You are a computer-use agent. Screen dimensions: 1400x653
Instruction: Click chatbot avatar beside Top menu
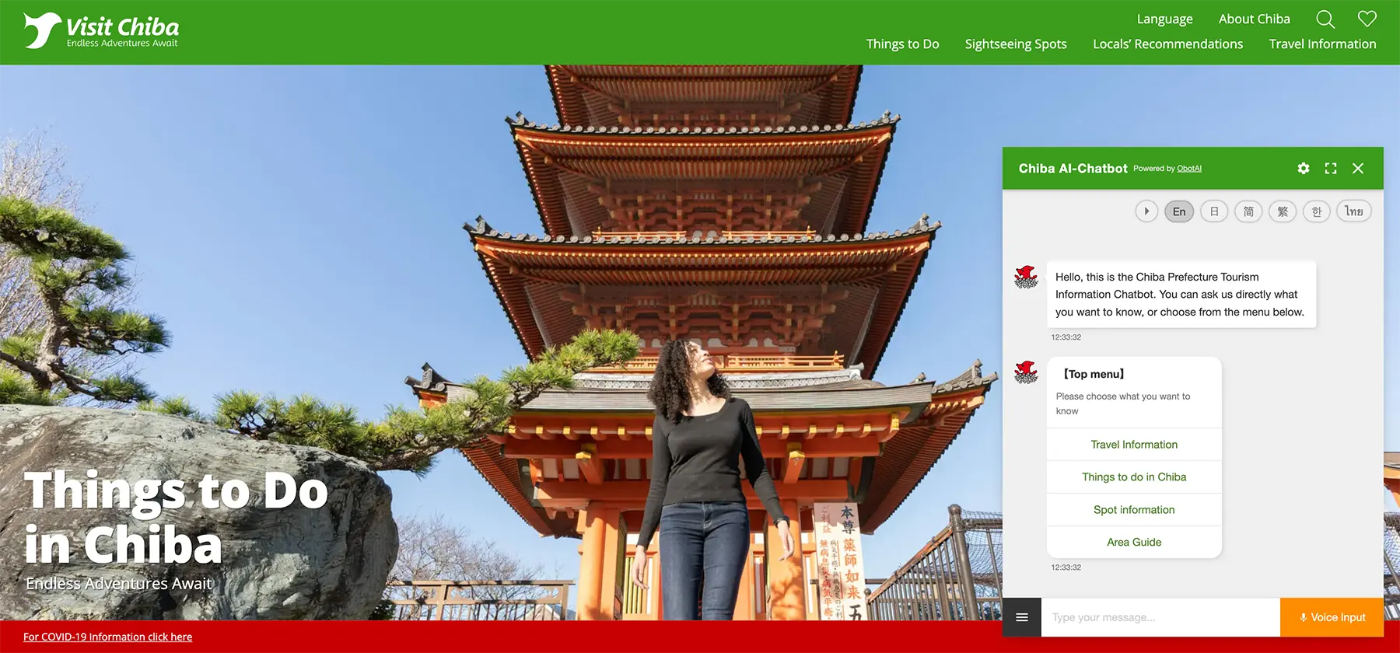click(1026, 372)
